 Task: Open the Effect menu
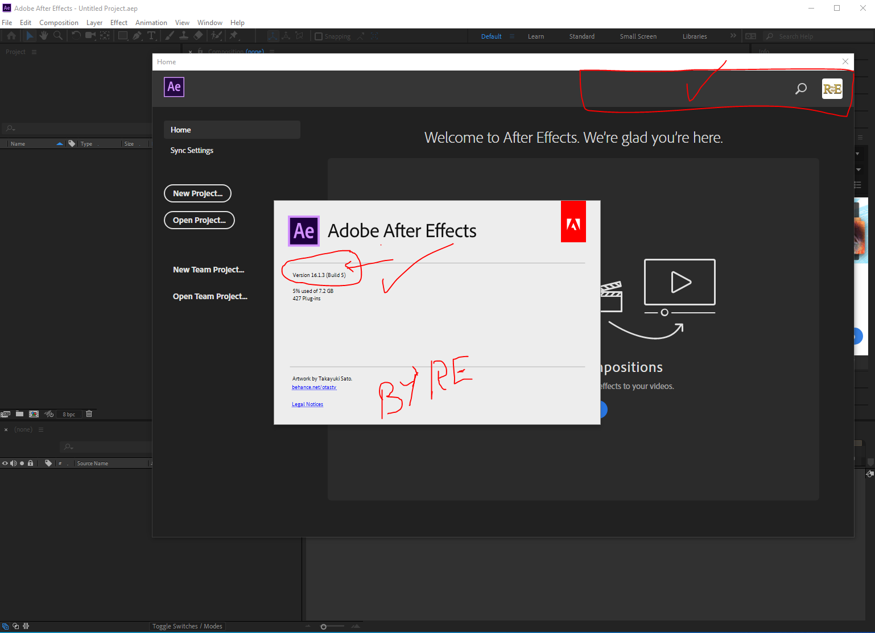click(119, 23)
